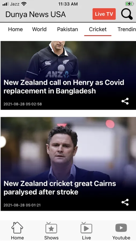136x241 pixels.
Task: Tap the Live TV button
Action: [104, 14]
